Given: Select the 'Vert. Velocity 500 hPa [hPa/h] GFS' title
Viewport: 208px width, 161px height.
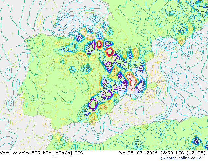Looking at the screenshot, I should [41, 153].
